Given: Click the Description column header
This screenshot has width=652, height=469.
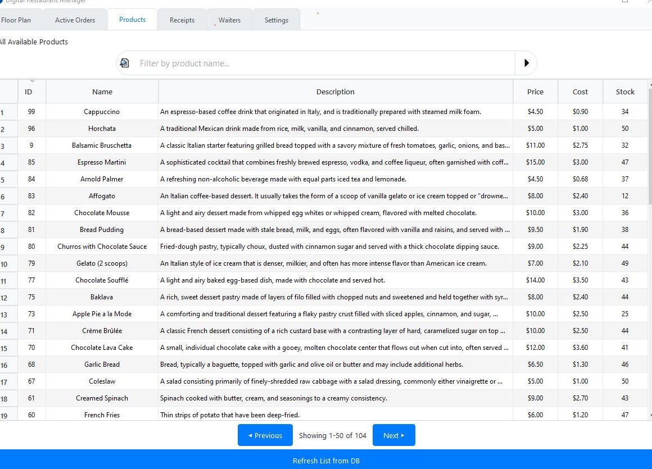Looking at the screenshot, I should pos(335,92).
